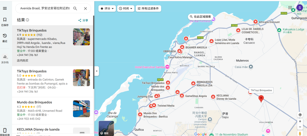The image size is (307, 136).
Task: Select Mundo dos Brinquedos result title
Action: pyautogui.click(x=34, y=102)
